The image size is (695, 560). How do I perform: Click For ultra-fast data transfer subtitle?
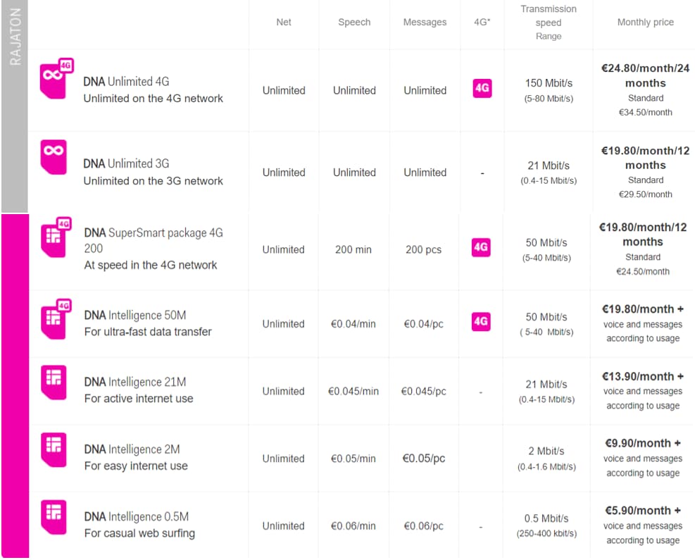(148, 332)
